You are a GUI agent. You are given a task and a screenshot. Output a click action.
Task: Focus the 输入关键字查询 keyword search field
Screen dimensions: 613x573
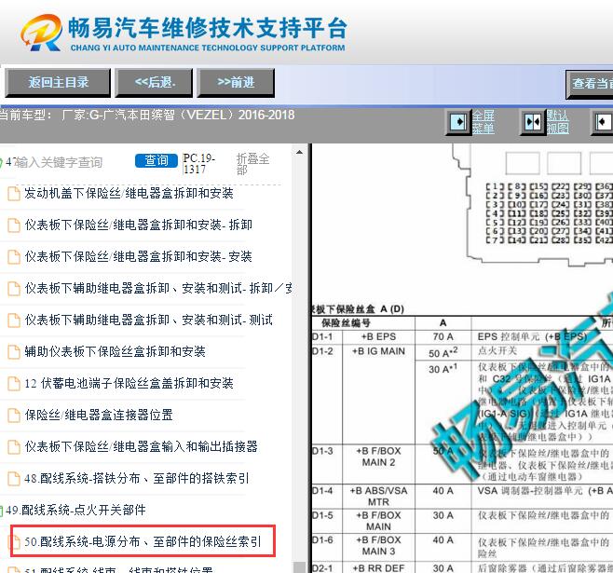59,162
